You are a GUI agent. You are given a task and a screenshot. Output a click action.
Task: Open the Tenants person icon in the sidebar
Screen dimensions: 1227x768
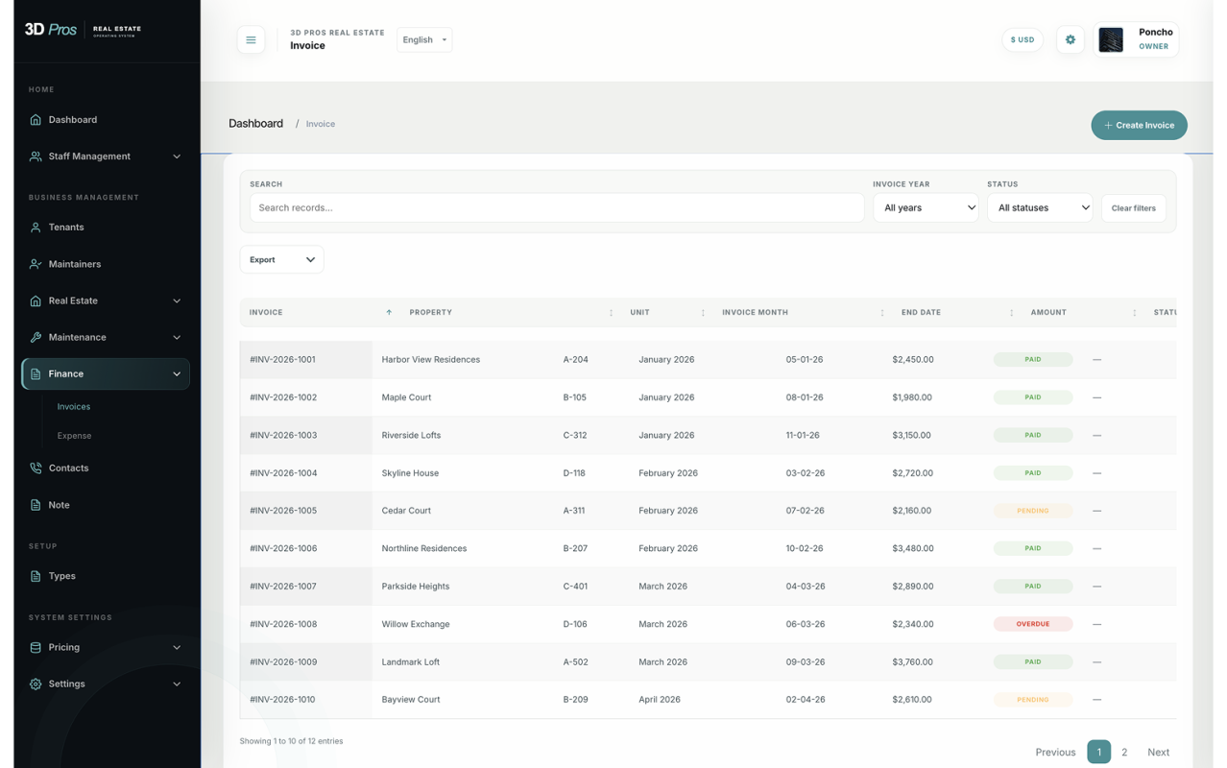point(36,228)
